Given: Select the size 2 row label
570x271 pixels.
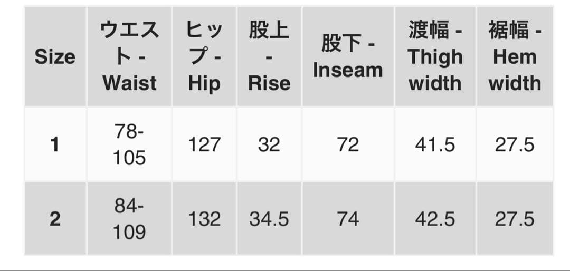Looking at the screenshot, I should (x=55, y=219).
